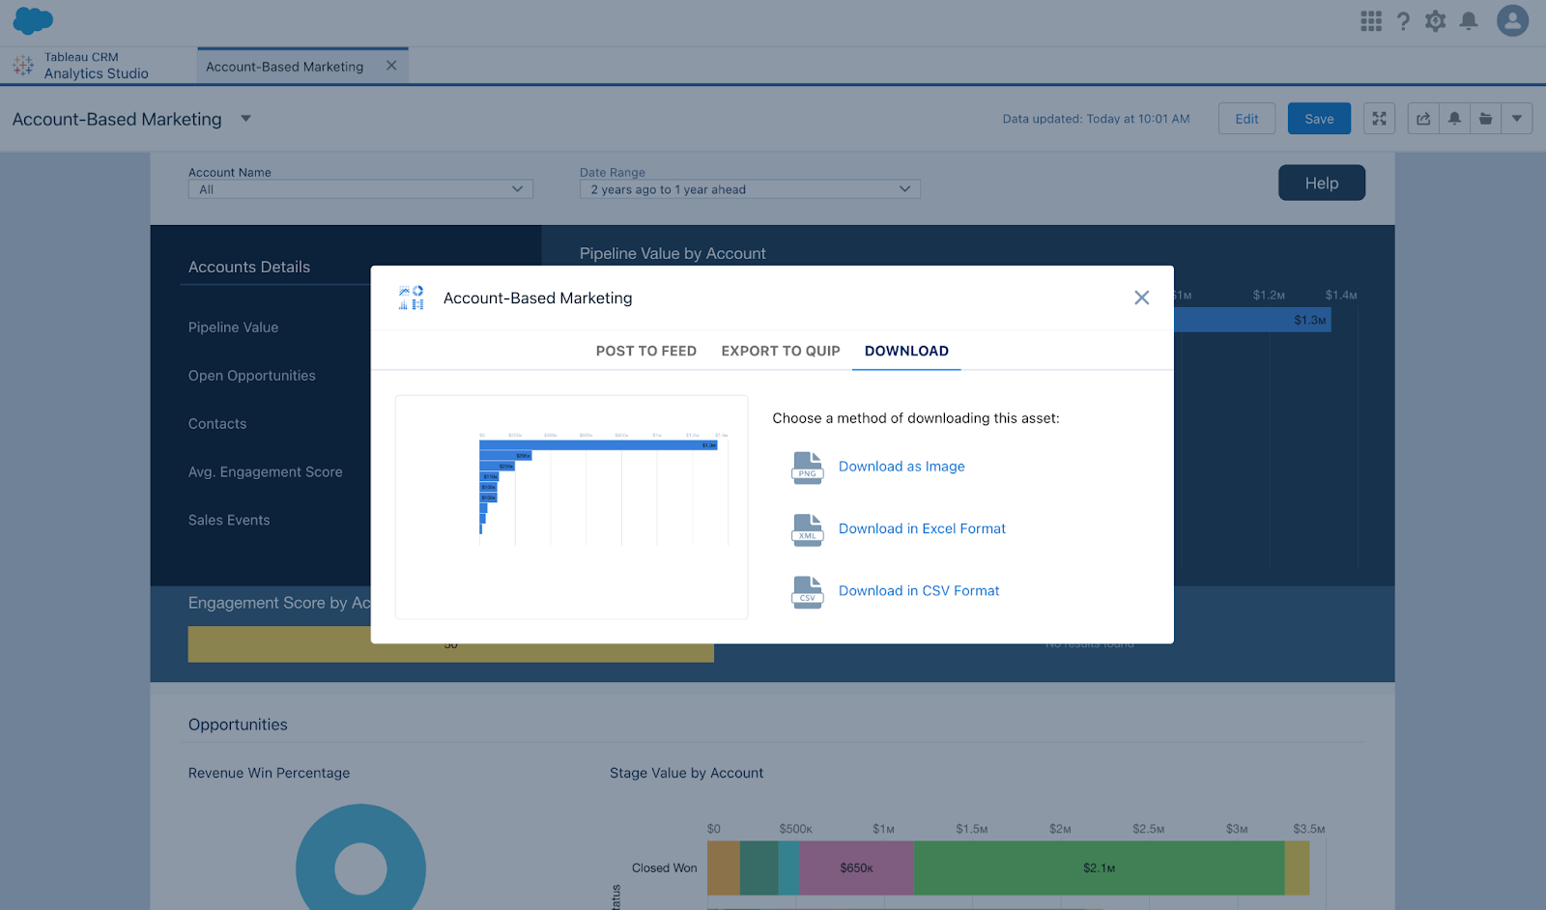Open the Account Name filter dropdown

360,189
